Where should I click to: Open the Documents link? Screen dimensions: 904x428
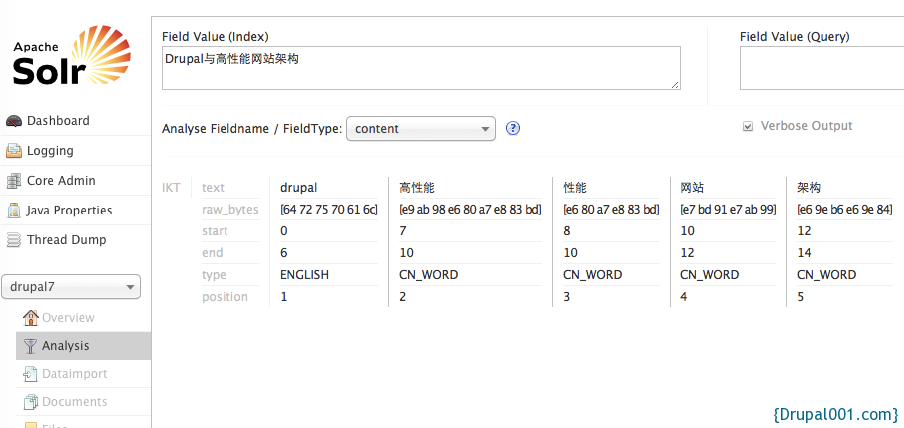click(75, 401)
